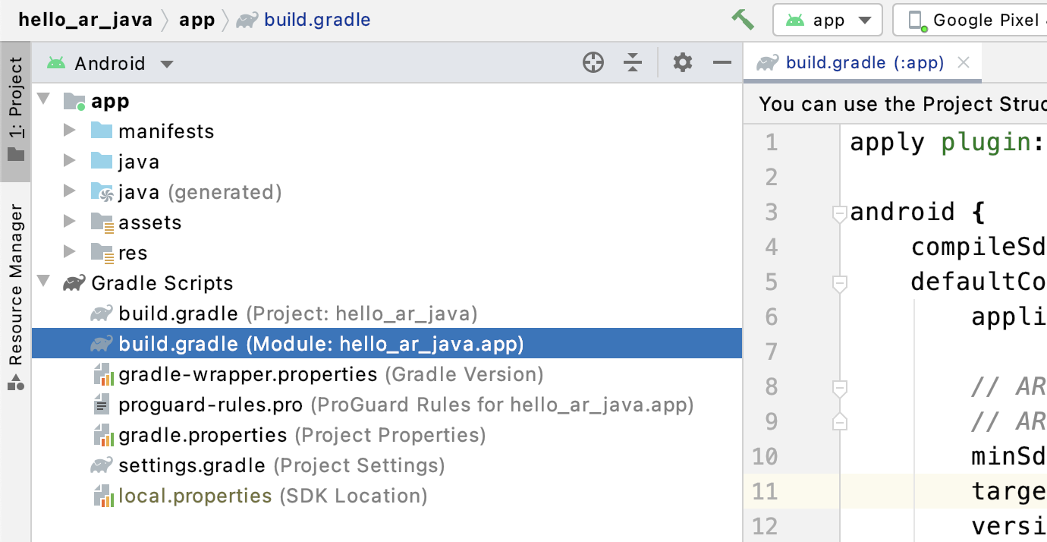Collapse the app tree node
This screenshot has width=1047, height=542.
pos(43,100)
